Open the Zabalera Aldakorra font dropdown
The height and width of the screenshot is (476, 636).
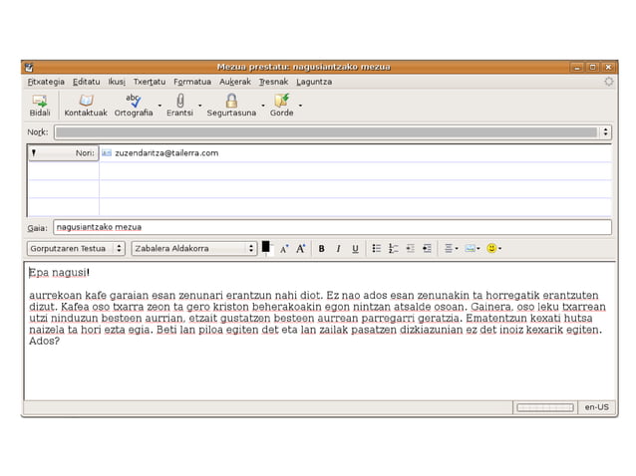click(194, 248)
